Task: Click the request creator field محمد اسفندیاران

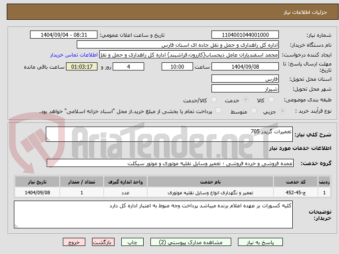Action: coord(189,55)
